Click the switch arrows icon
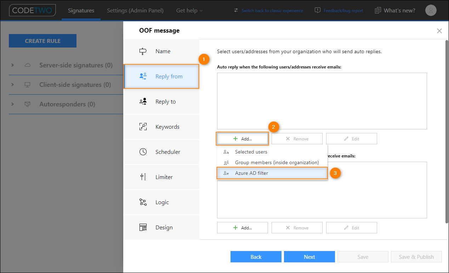The width and height of the screenshot is (449, 273). click(236, 10)
